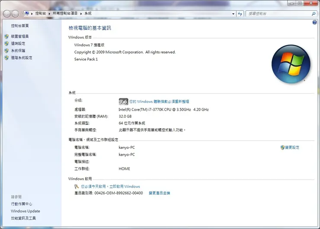
Task: Click the kanyo-PC value beside 完整電腦名稱
Action: tap(127, 155)
